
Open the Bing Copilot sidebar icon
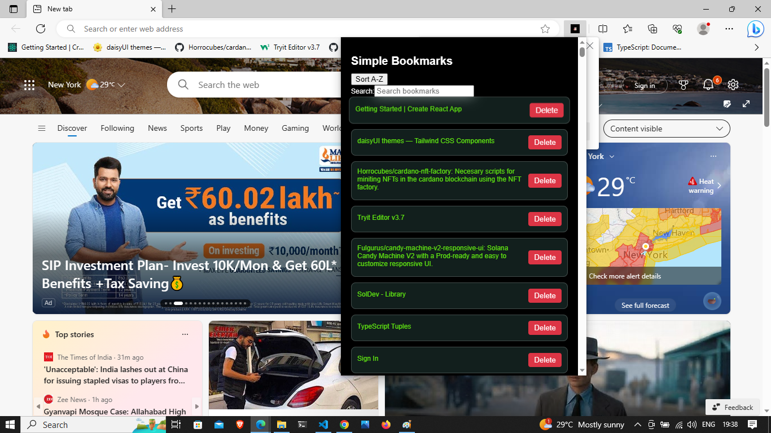point(755,29)
